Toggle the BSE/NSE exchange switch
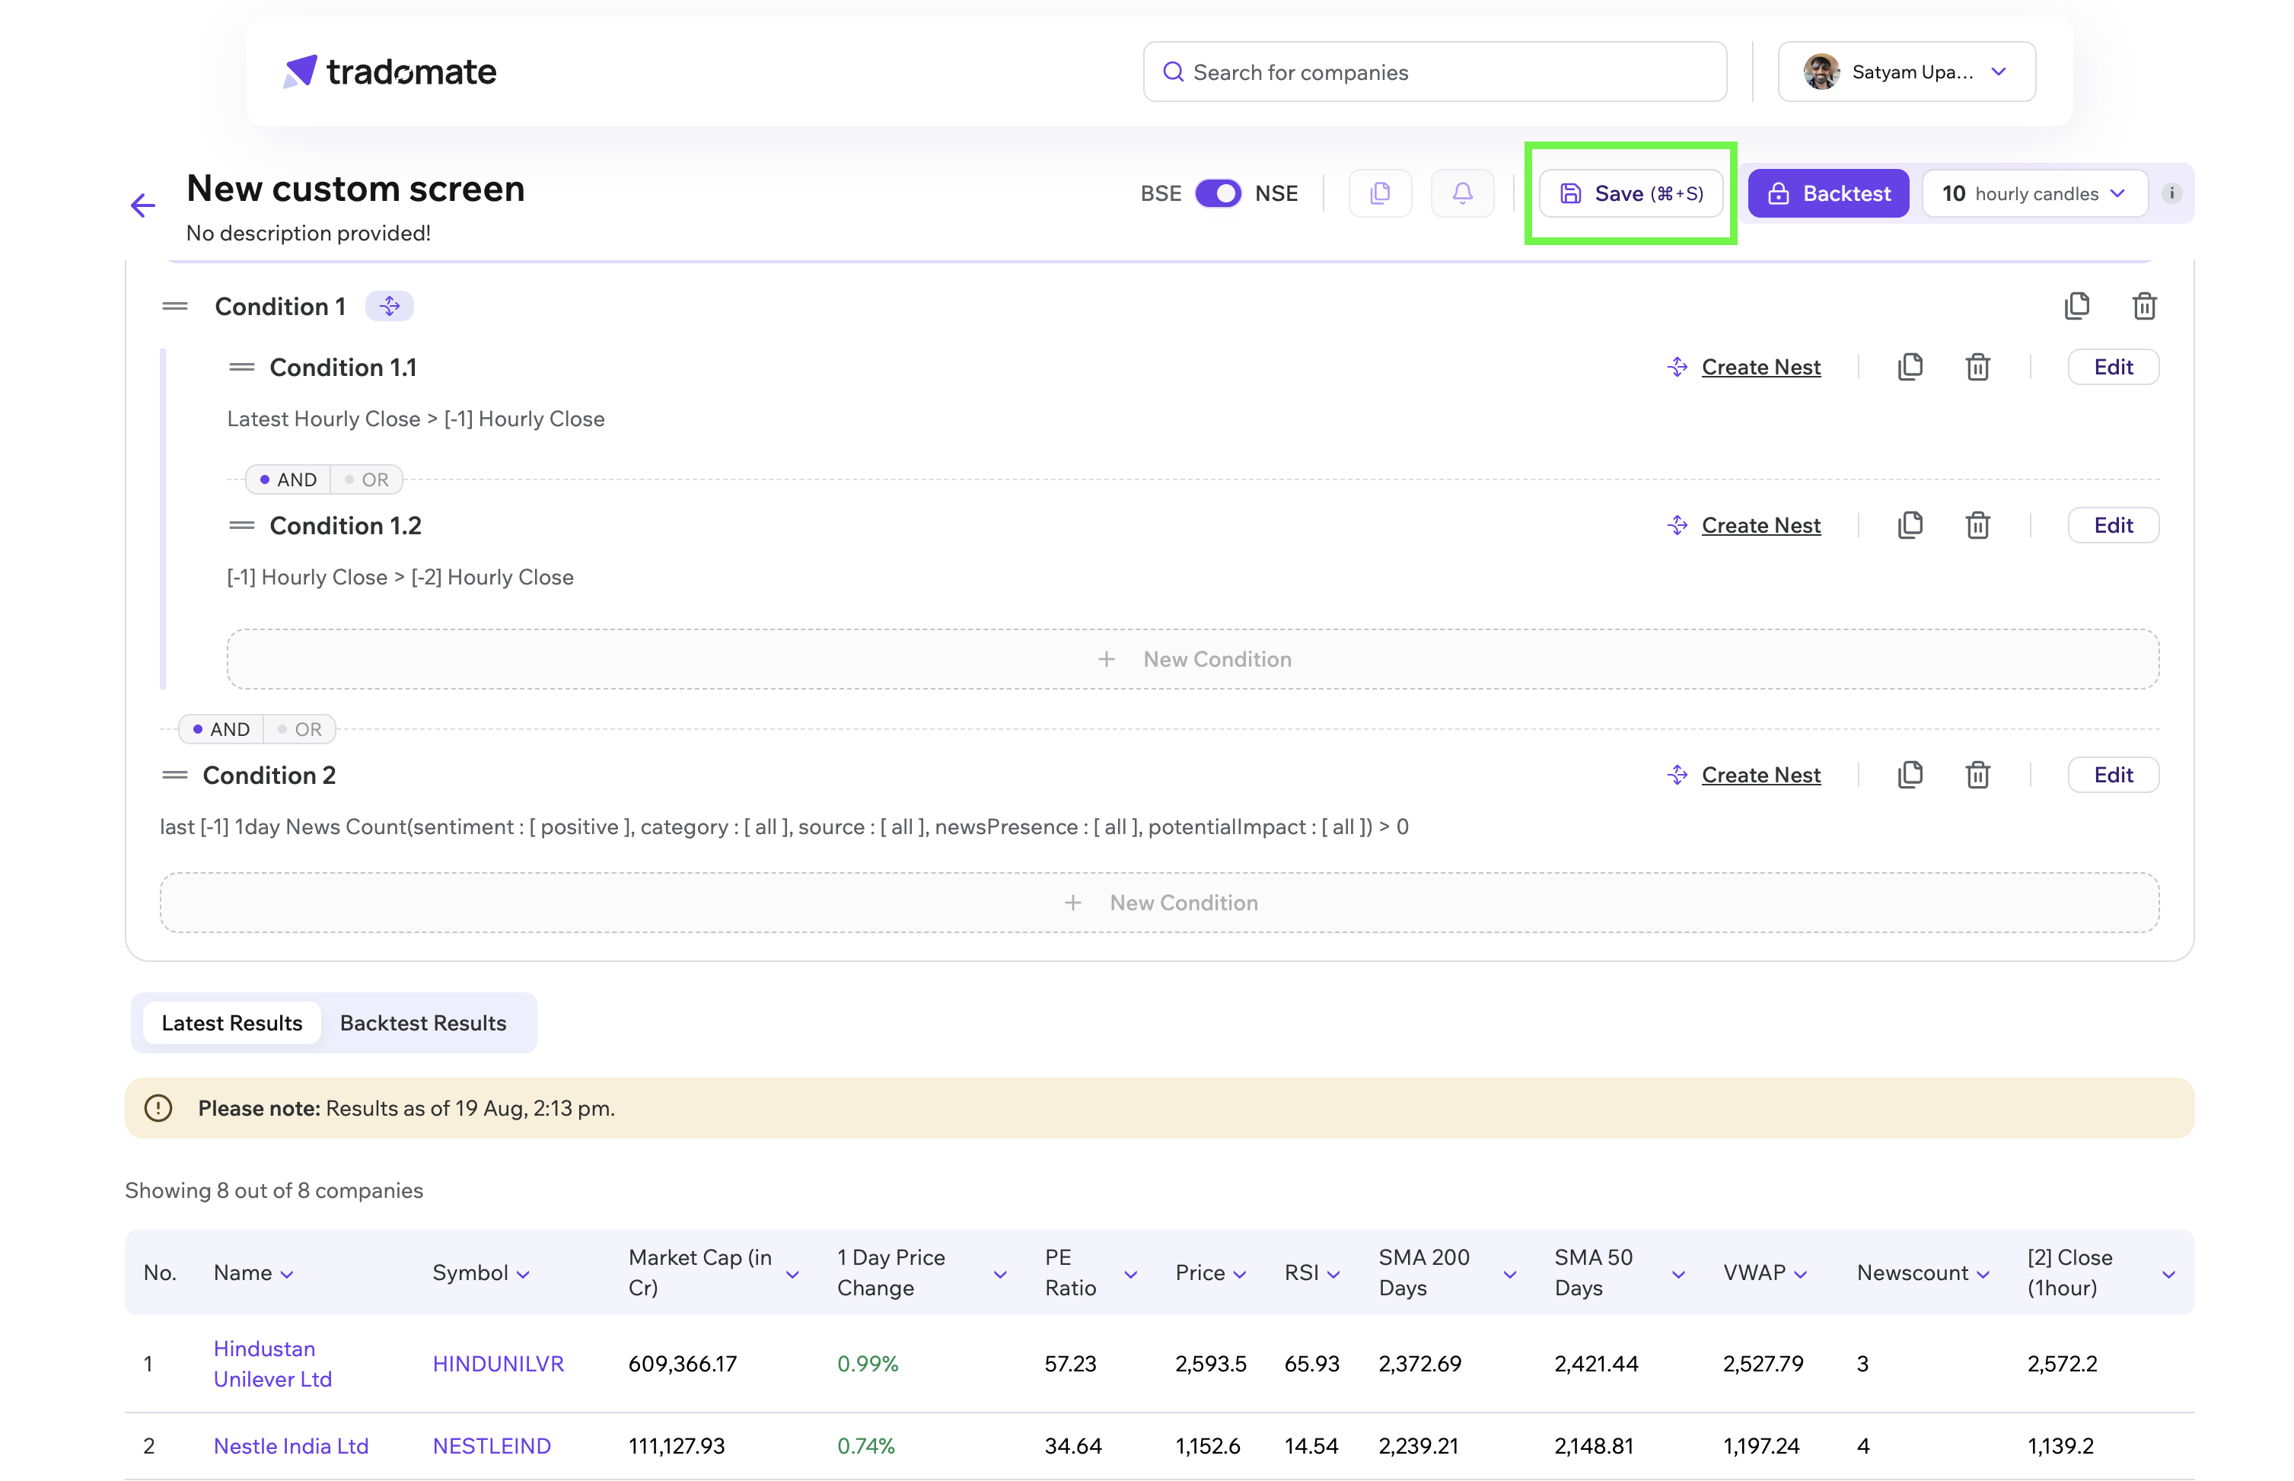The width and height of the screenshot is (2294, 1481). 1218,193
